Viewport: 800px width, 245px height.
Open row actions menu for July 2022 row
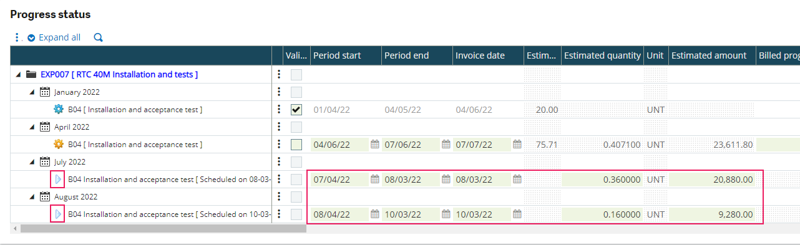point(278,161)
